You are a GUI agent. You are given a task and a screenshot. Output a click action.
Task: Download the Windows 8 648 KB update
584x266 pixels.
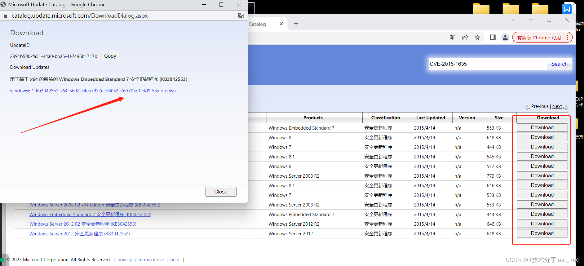pos(542,137)
